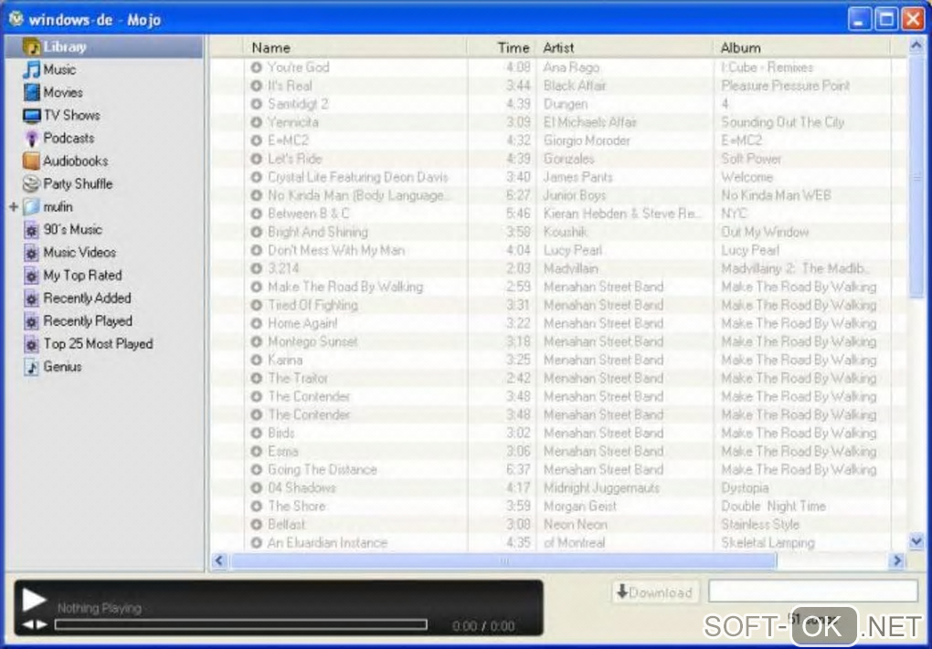Click the scroll up arrow
Image resolution: width=932 pixels, height=649 pixels.
[916, 46]
